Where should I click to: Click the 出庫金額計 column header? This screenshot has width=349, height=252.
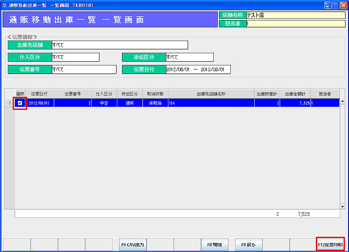(x=295, y=94)
